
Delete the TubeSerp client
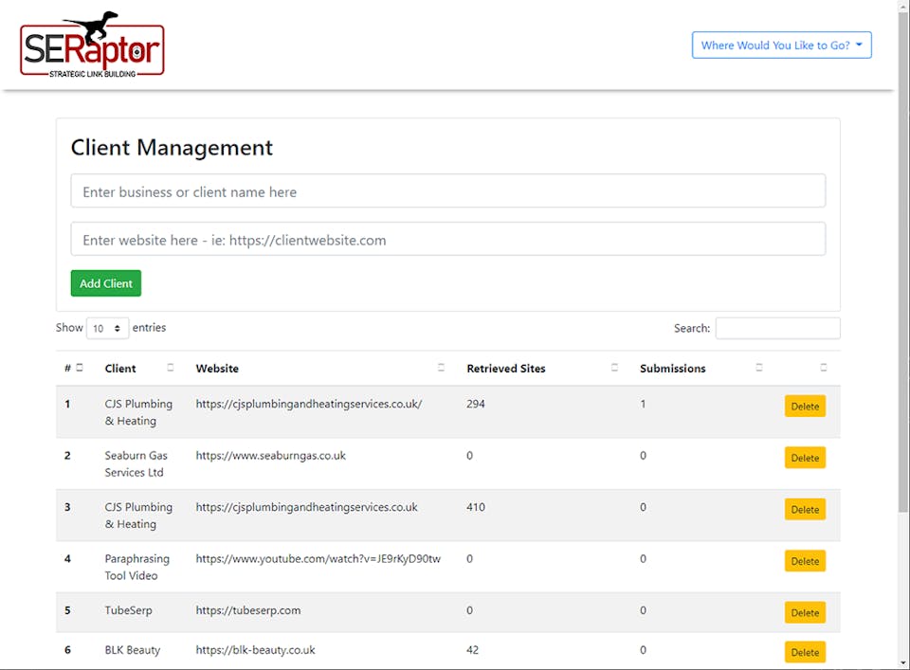[805, 612]
